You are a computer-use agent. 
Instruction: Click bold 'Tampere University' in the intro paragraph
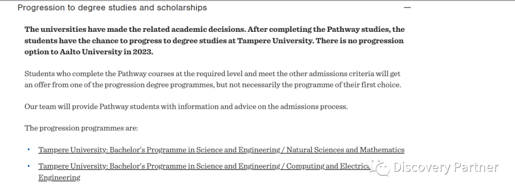pyautogui.click(x=274, y=41)
